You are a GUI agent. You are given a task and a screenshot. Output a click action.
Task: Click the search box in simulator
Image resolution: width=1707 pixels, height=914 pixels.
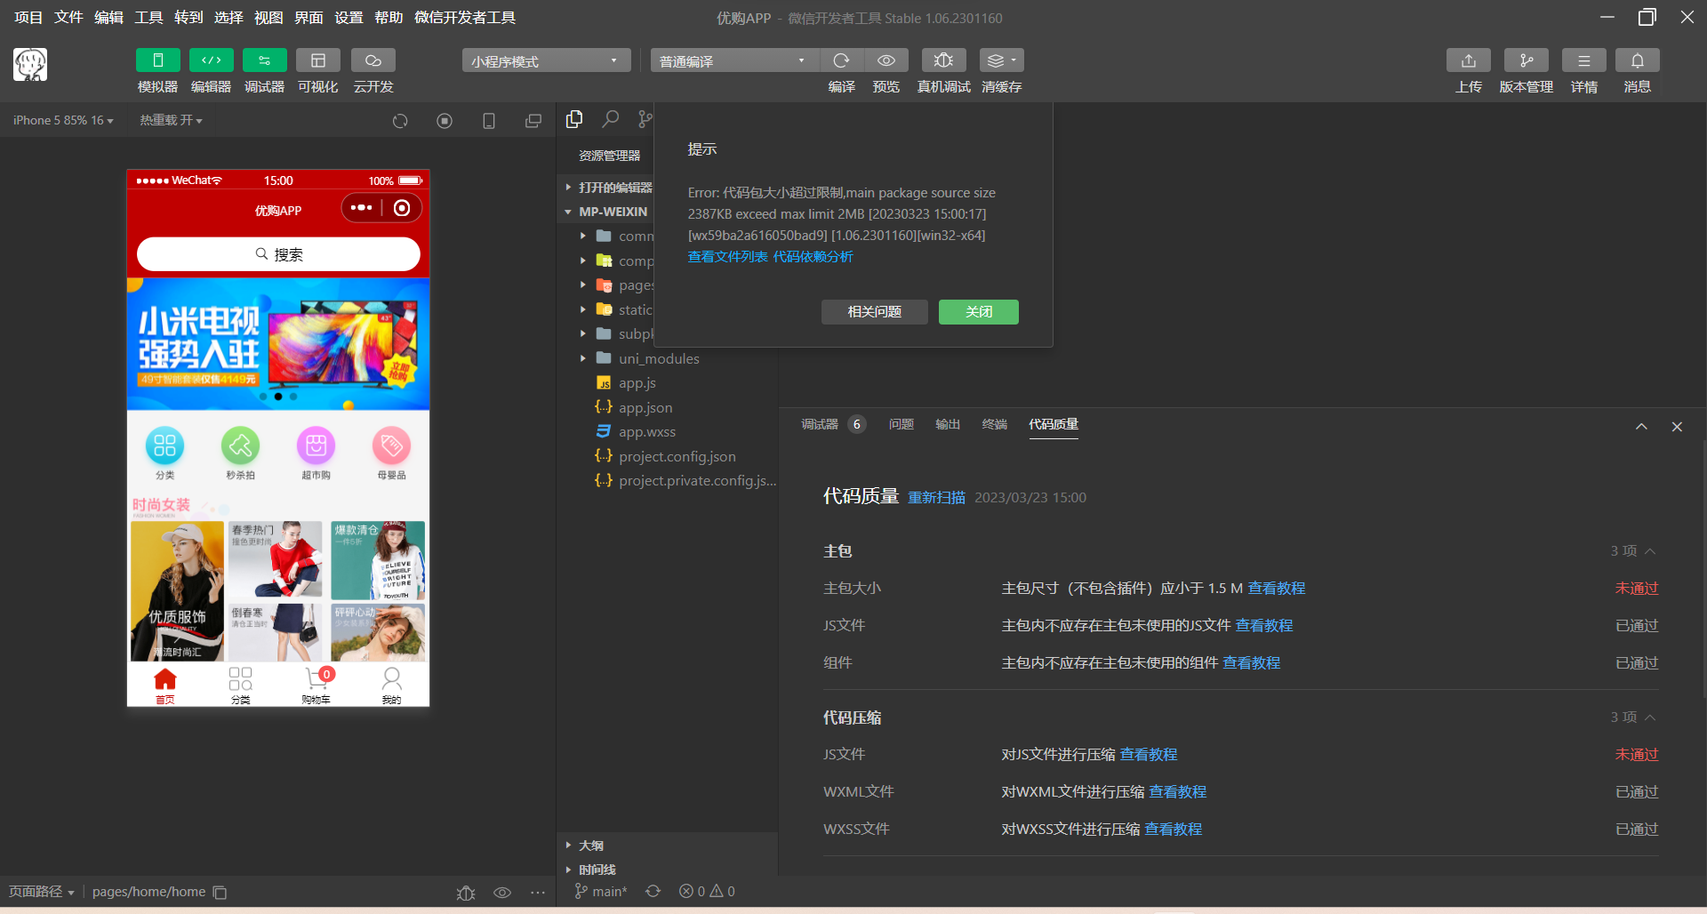278,254
